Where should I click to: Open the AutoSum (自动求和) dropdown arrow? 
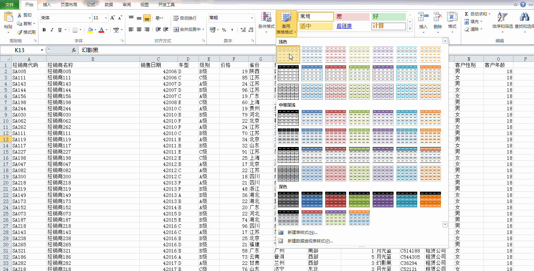(x=489, y=14)
